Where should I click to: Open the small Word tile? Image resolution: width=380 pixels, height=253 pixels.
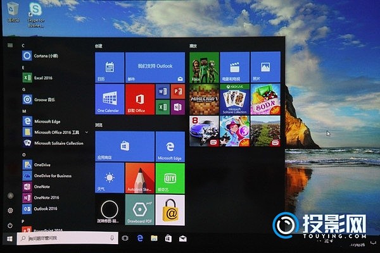[163, 91]
